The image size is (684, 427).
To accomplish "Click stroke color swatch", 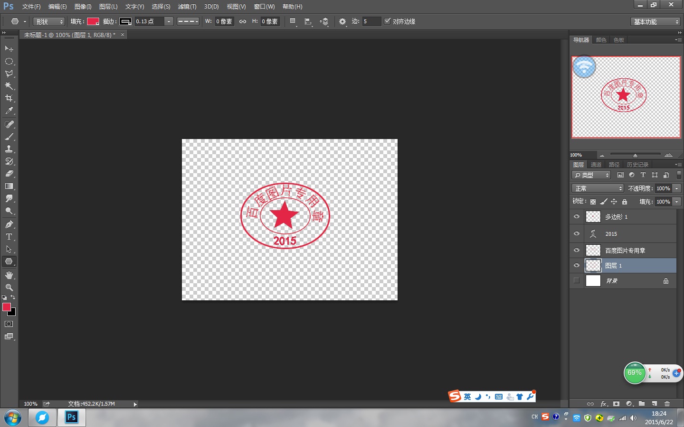I will coord(125,21).
